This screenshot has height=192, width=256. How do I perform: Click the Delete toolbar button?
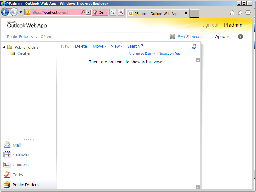81,46
